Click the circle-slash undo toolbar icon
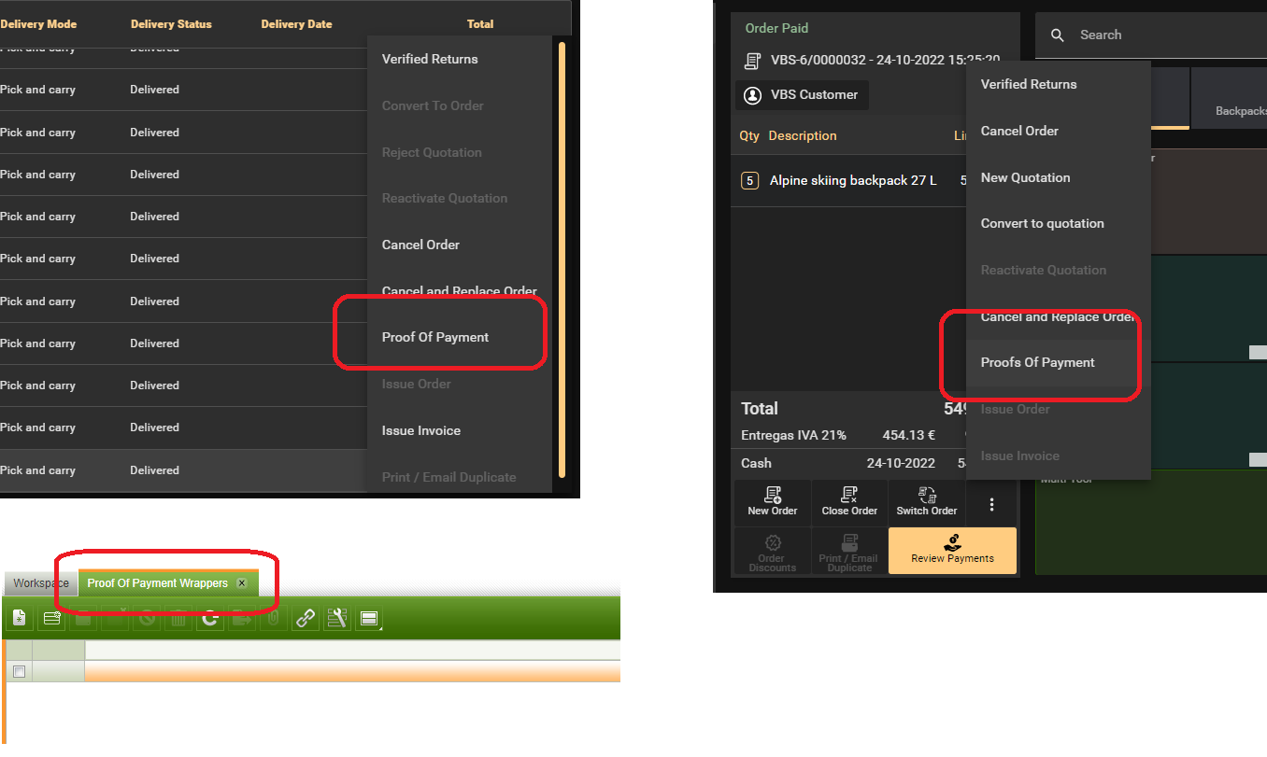This screenshot has width=1267, height=757. pyautogui.click(x=147, y=618)
